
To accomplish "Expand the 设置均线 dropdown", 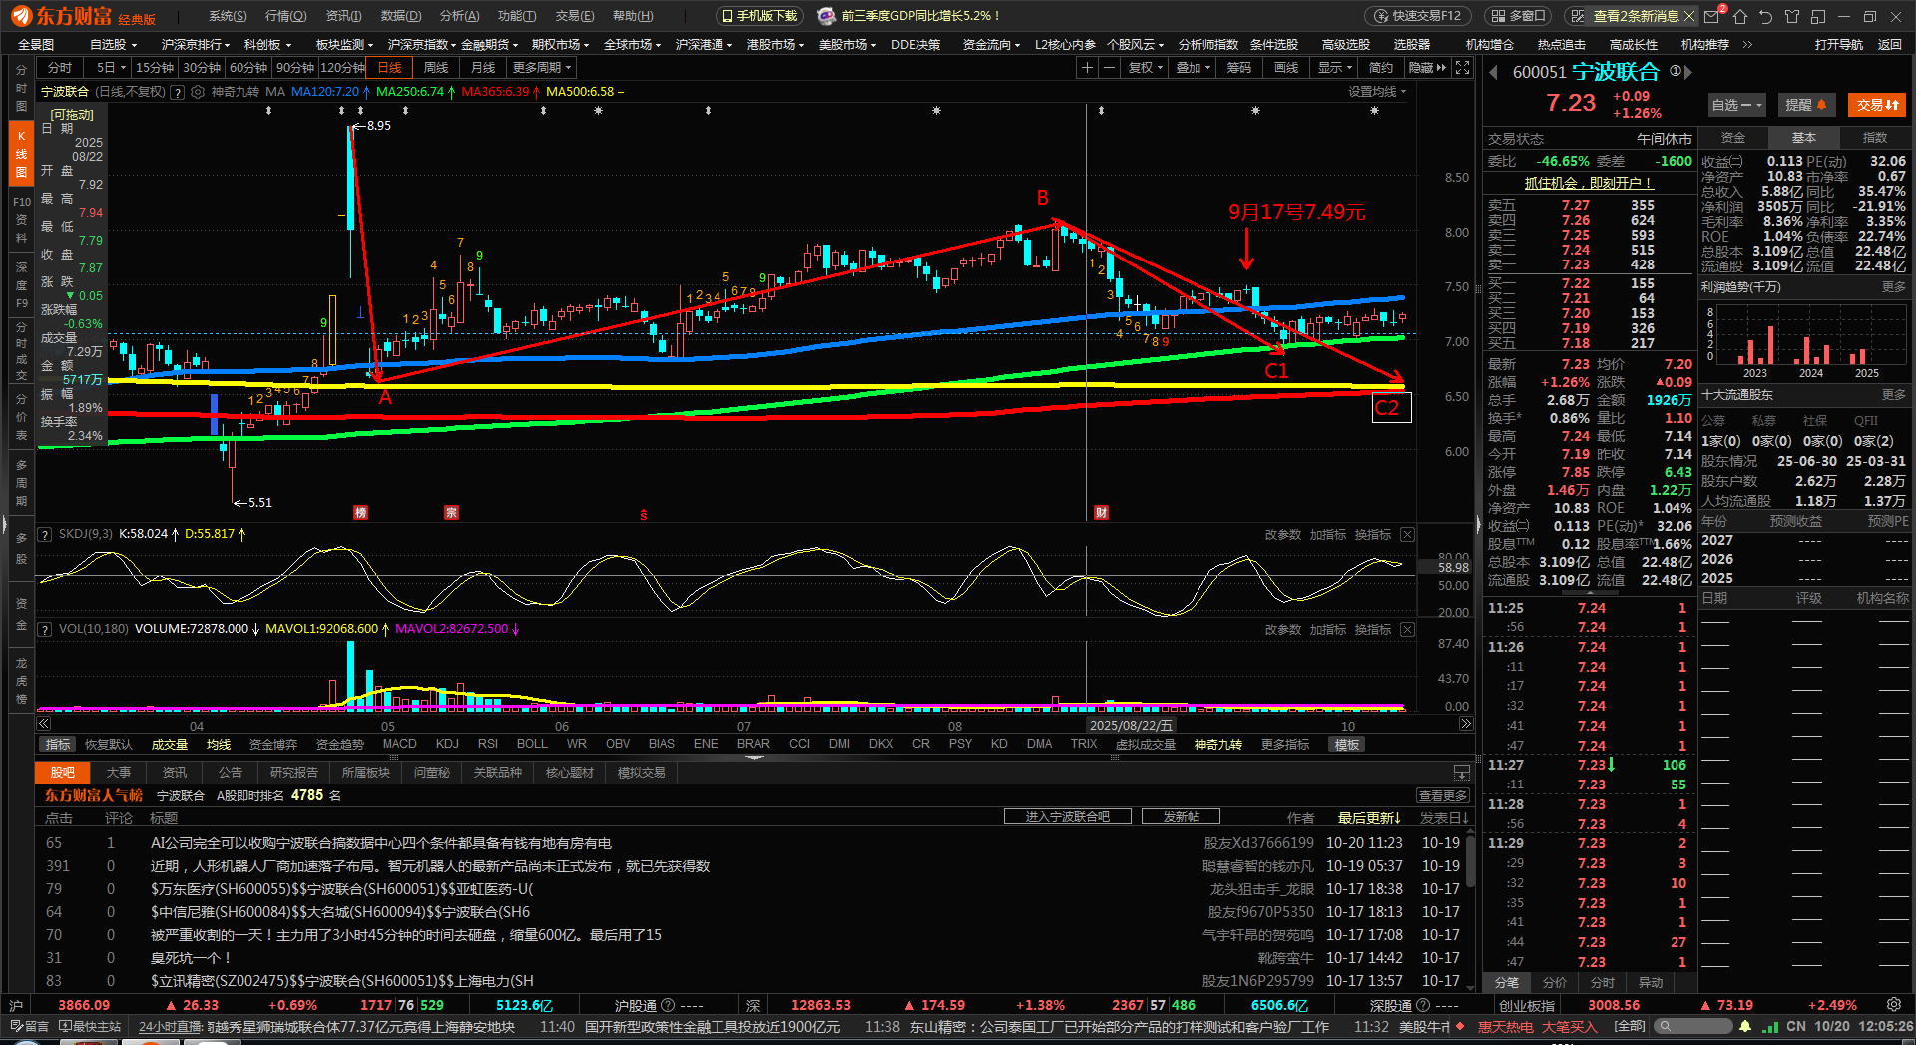I will pos(1377,92).
